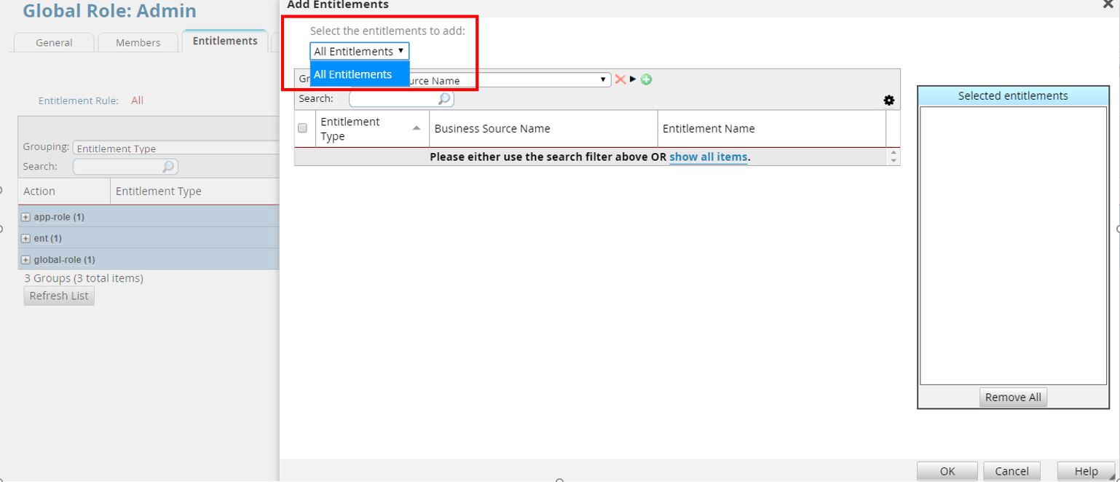
Task: Select the Entitlements tab
Action: coord(225,41)
